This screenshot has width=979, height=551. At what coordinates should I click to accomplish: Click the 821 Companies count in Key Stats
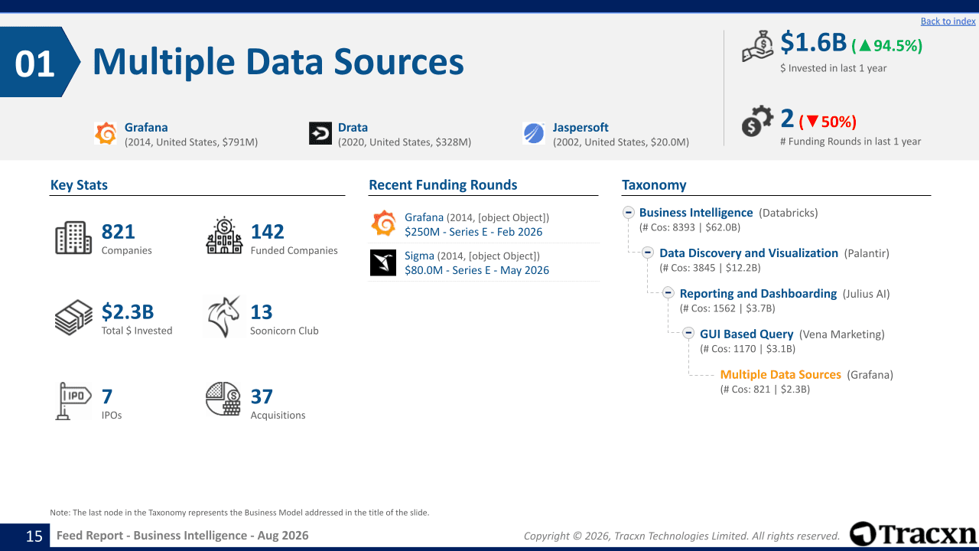point(118,231)
